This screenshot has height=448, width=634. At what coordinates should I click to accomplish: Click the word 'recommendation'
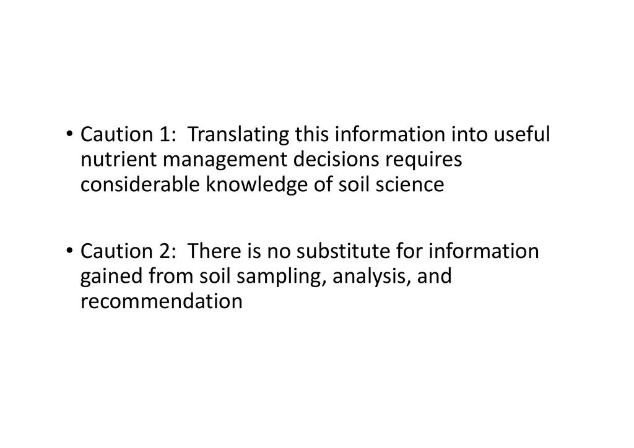pyautogui.click(x=161, y=303)
